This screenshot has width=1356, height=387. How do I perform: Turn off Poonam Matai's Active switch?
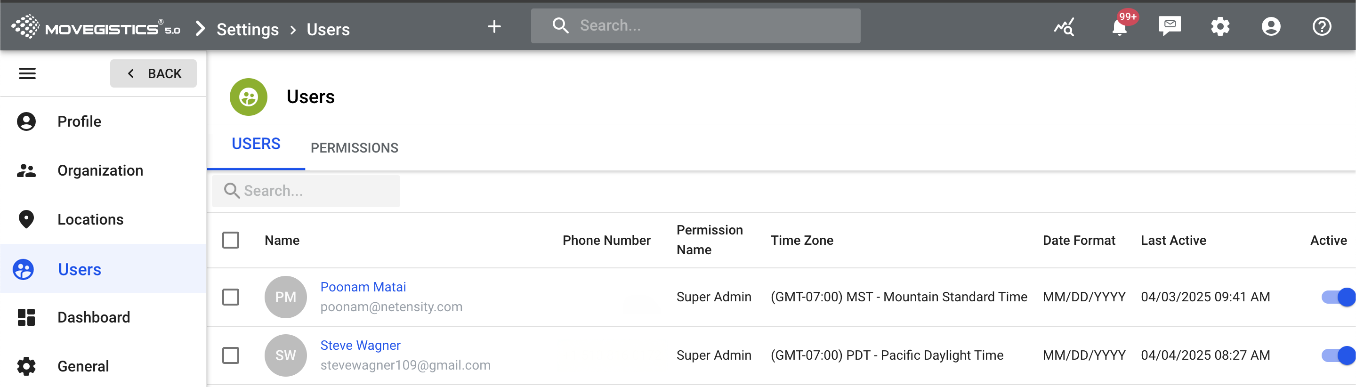(1337, 297)
